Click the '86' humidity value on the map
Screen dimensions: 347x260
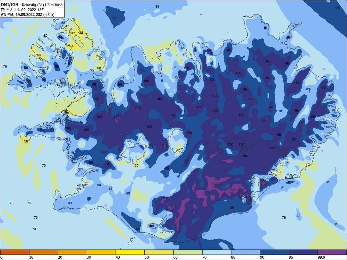(45, 36)
